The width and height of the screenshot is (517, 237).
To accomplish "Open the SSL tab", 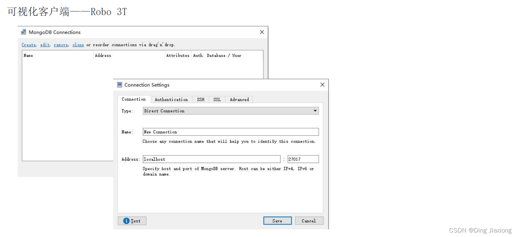I will [217, 99].
